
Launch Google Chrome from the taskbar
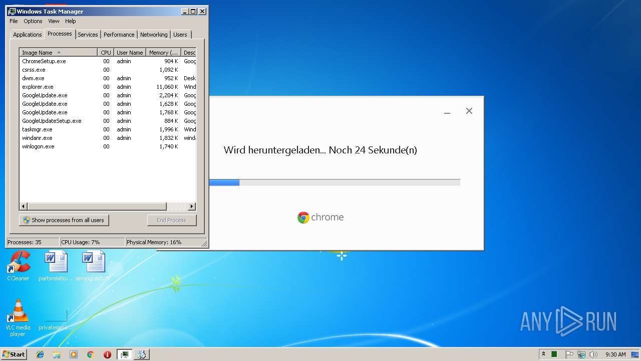click(x=91, y=354)
